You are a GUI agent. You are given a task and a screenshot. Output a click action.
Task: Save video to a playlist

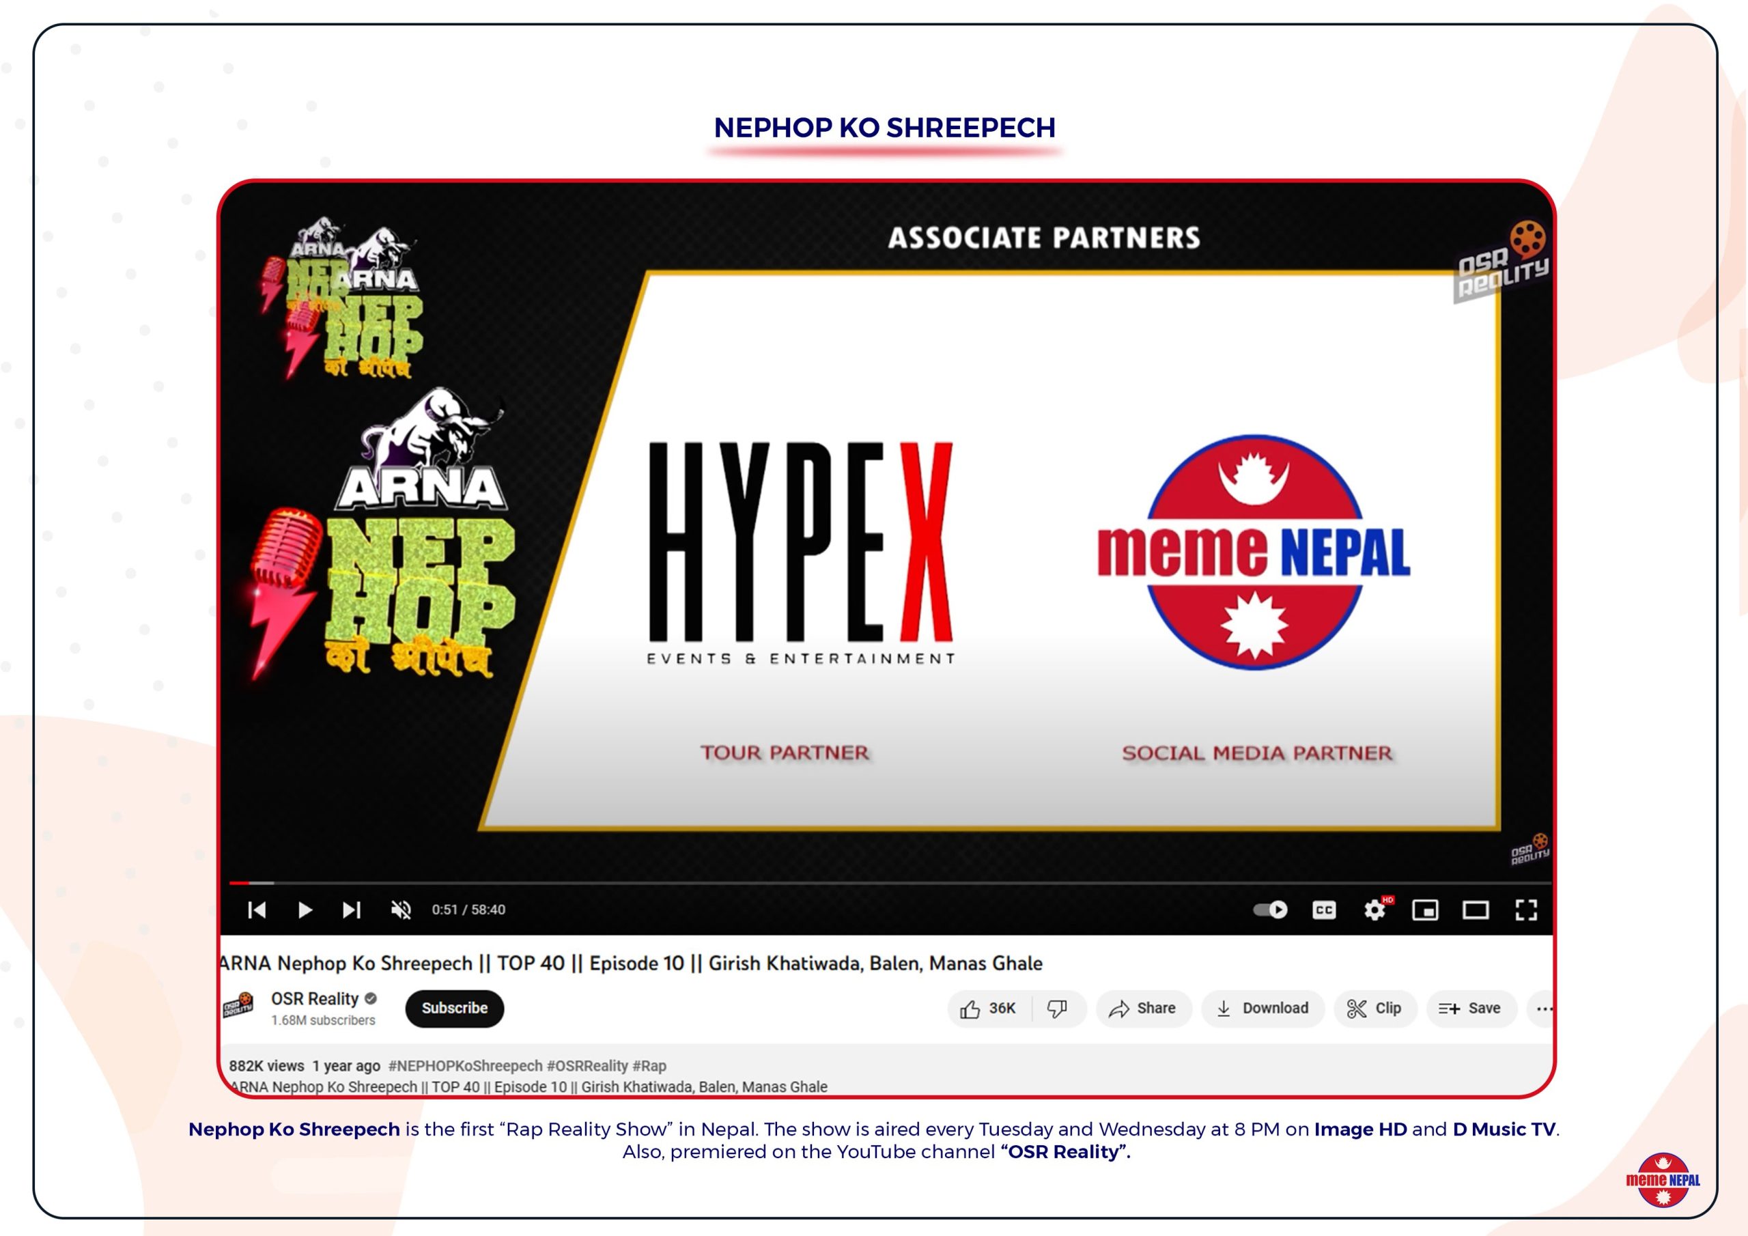[1470, 1009]
